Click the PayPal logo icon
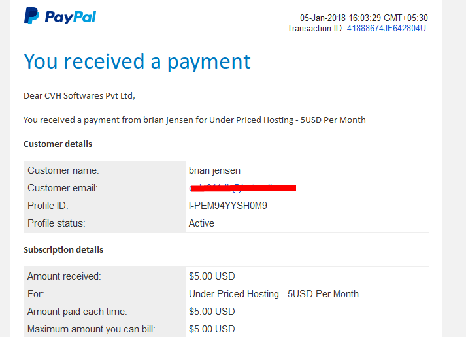 (31, 16)
